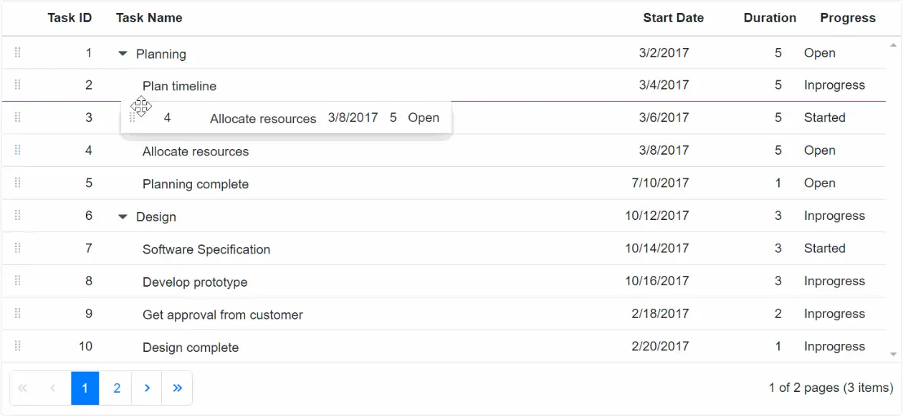Click the drag handle beside Develop prototype
Image resolution: width=903 pixels, height=417 pixels.
[17, 281]
